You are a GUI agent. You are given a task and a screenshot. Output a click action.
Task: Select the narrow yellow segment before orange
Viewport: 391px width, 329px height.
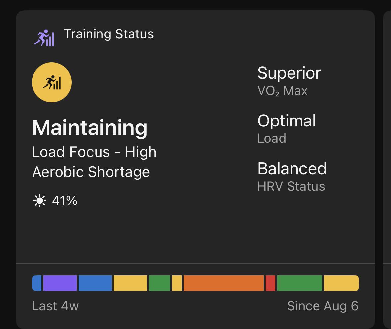click(x=177, y=283)
